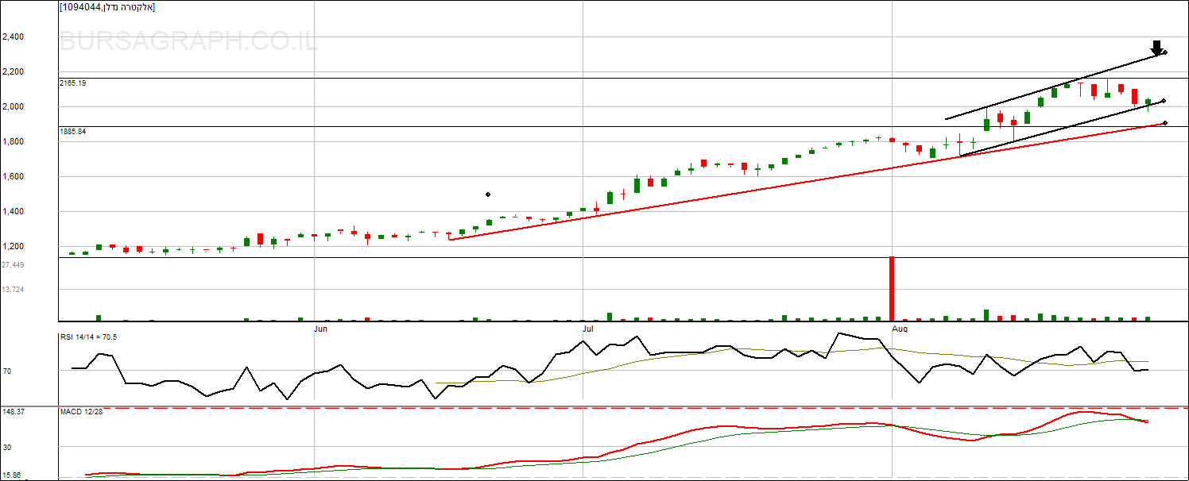Select diamond handle at red trendline end
The image size is (1189, 481).
pos(1164,123)
